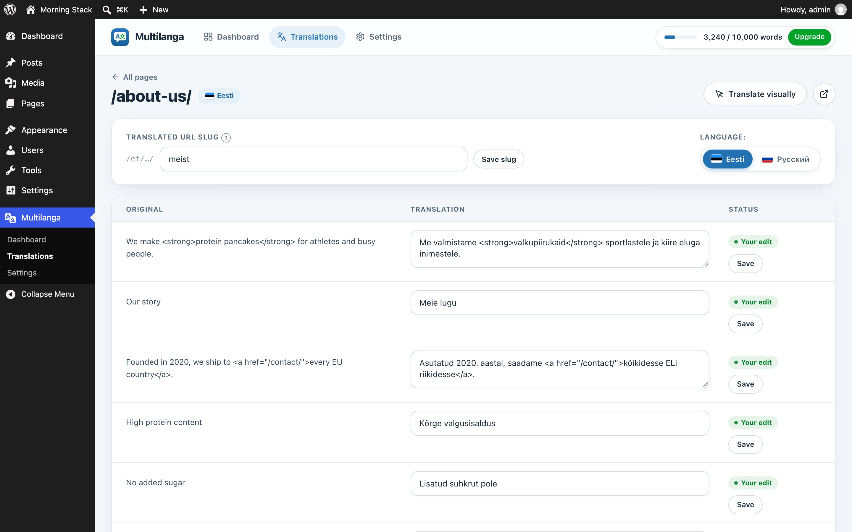Open the search magnifier icon in admin bar

tap(106, 9)
